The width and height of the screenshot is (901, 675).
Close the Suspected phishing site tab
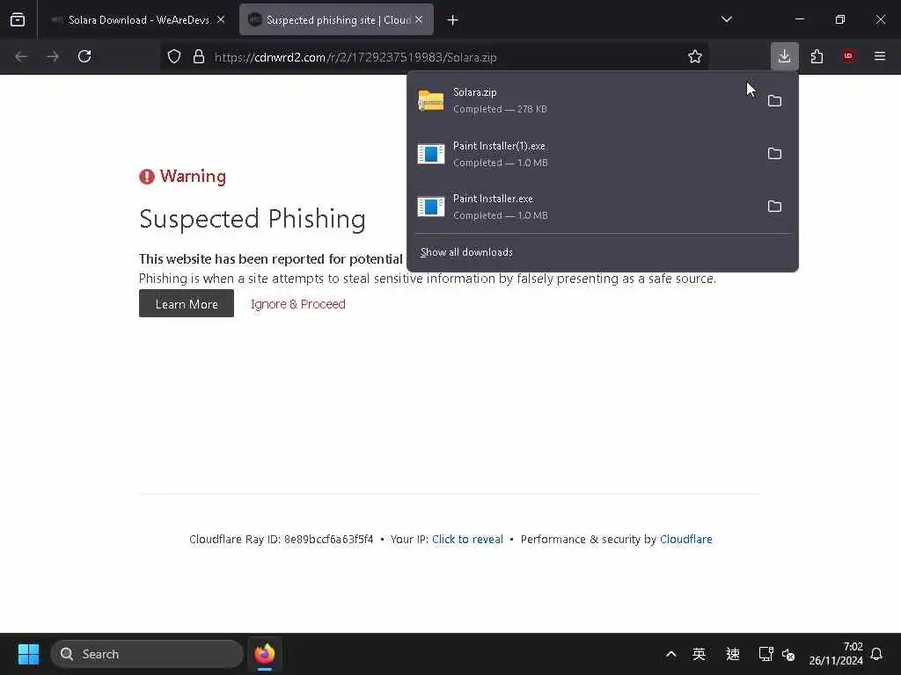pos(419,20)
